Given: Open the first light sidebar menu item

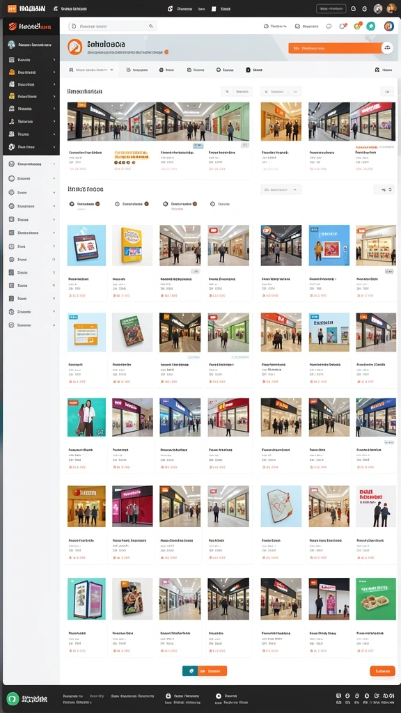Looking at the screenshot, I should tap(31, 164).
